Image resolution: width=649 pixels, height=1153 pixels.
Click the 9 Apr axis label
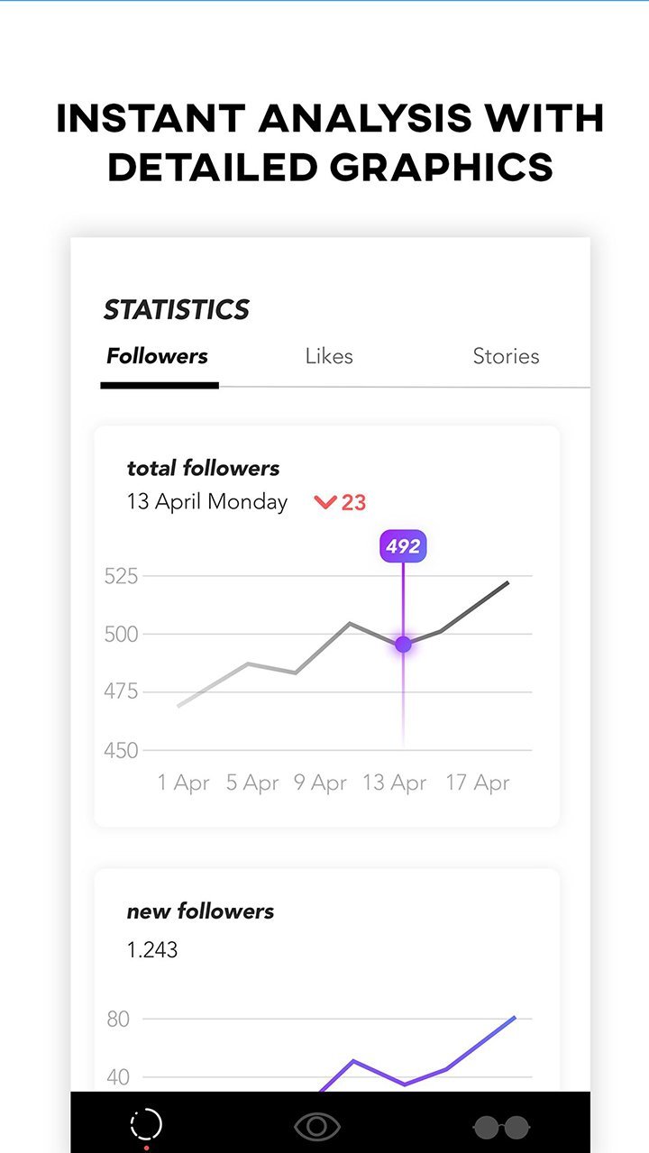[x=320, y=782]
